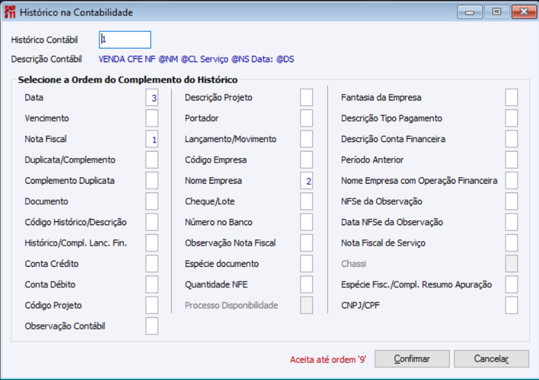Select the Conta Débito order box
Image resolution: width=539 pixels, height=380 pixels.
[x=151, y=284]
